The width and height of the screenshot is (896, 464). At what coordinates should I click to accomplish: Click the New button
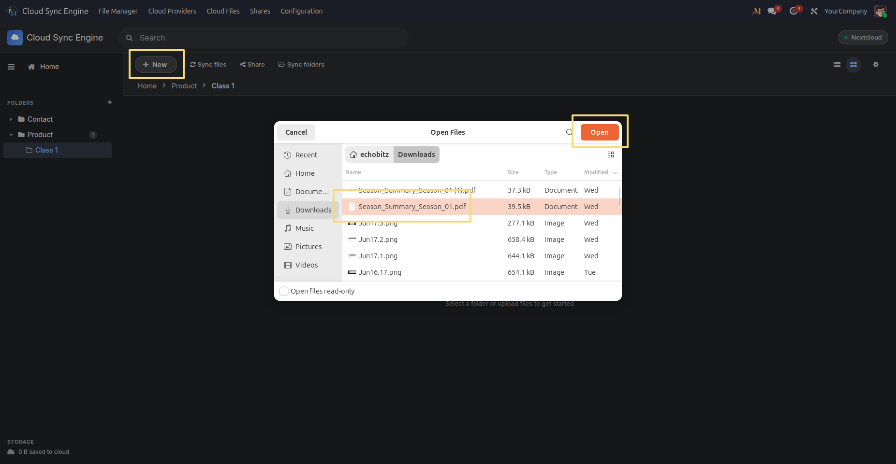[x=156, y=65]
